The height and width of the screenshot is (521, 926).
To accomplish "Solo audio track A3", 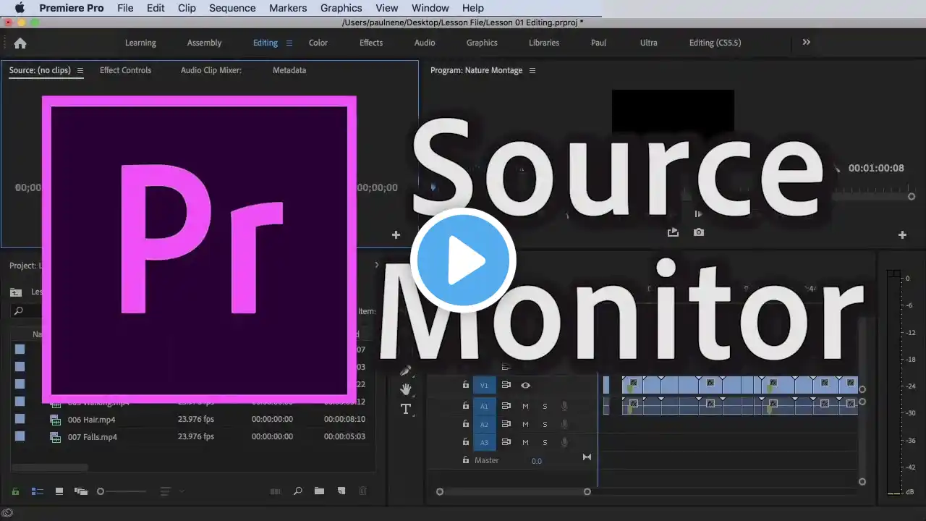I will point(545,443).
